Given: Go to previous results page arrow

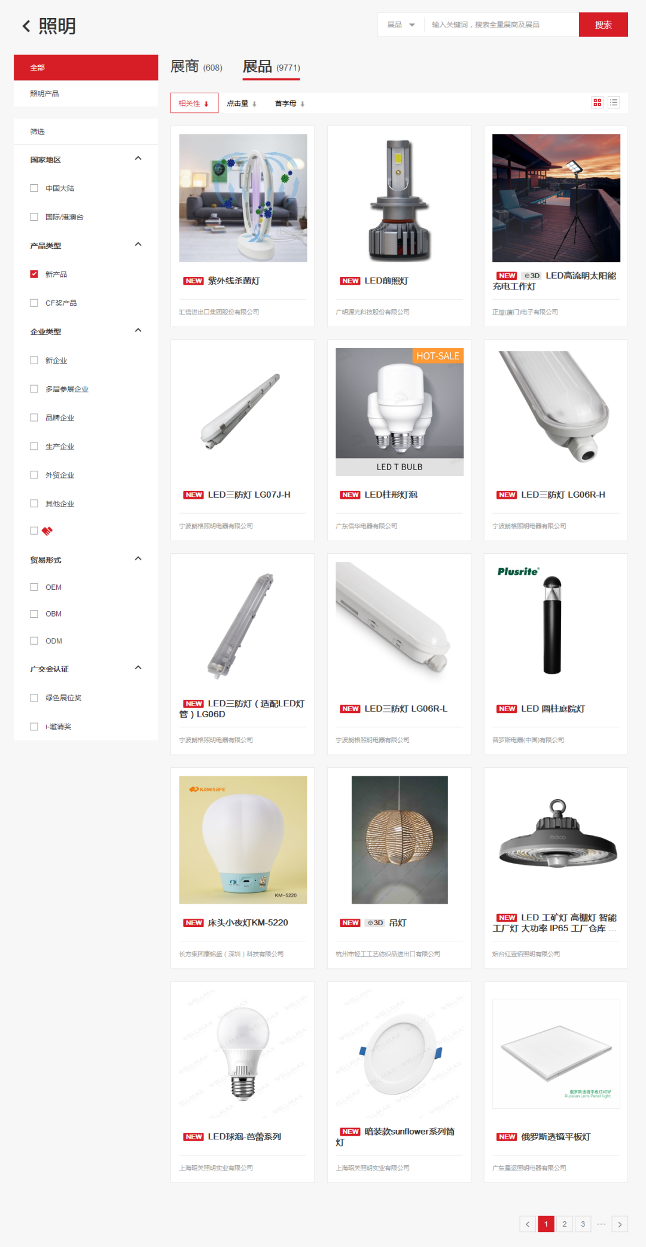Looking at the screenshot, I should coord(528,1224).
